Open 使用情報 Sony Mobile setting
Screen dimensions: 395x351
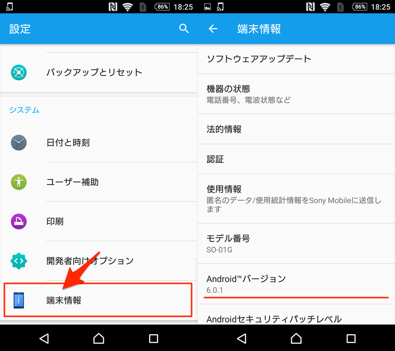click(296, 198)
